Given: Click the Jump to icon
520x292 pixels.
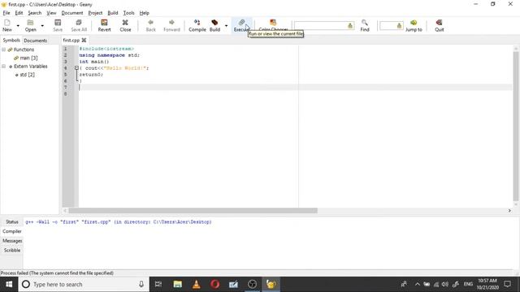Looking at the screenshot, I should pyautogui.click(x=414, y=25).
